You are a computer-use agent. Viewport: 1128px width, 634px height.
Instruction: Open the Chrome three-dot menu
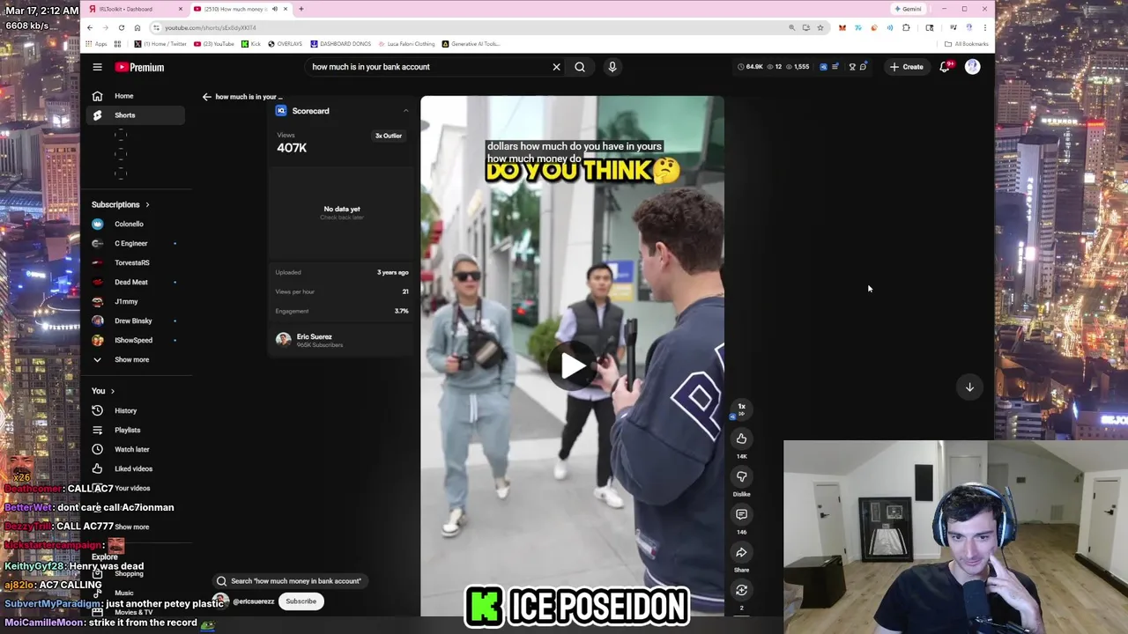(x=985, y=27)
